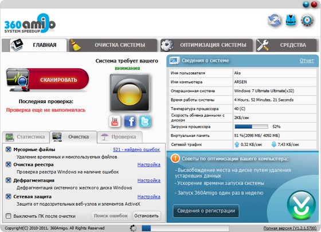This screenshot has height=232, width=321.
Task: Click the 521 найдено ошибок link
Action: [x=136, y=150]
